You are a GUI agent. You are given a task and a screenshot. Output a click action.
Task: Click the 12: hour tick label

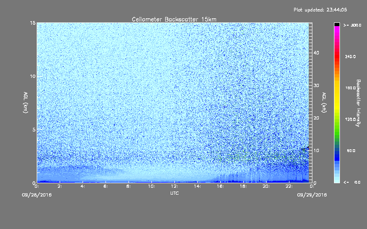[174, 186]
